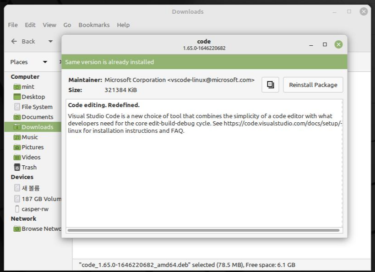375x272 pixels.
Task: Select the Documents folder icon
Action: click(x=17, y=117)
